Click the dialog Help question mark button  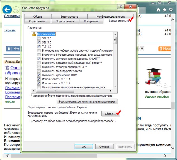tap(121, 7)
